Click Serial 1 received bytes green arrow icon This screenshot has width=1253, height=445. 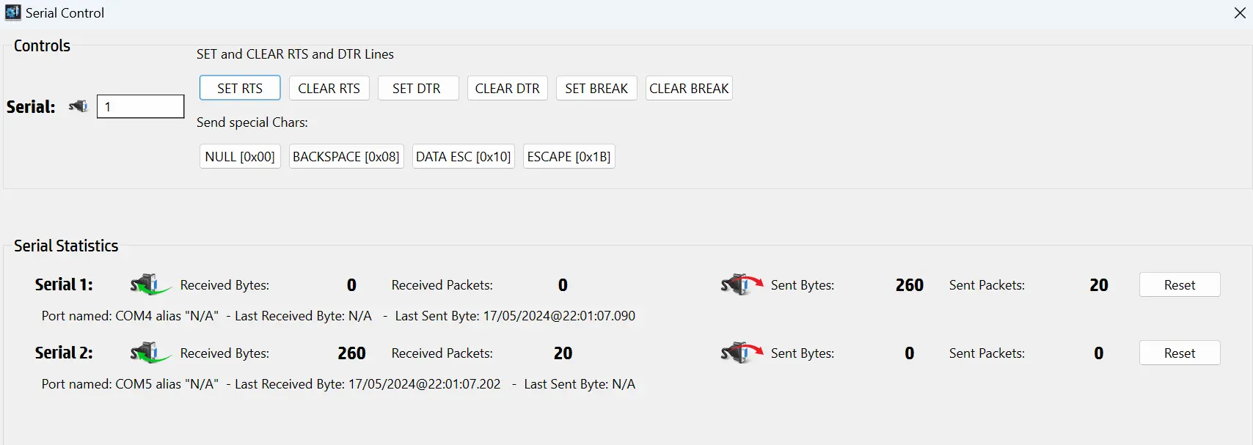pos(150,284)
